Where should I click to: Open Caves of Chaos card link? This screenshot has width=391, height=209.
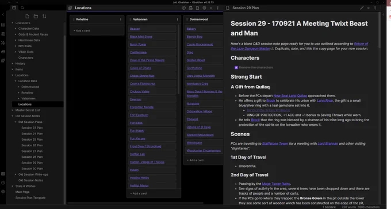140,68
